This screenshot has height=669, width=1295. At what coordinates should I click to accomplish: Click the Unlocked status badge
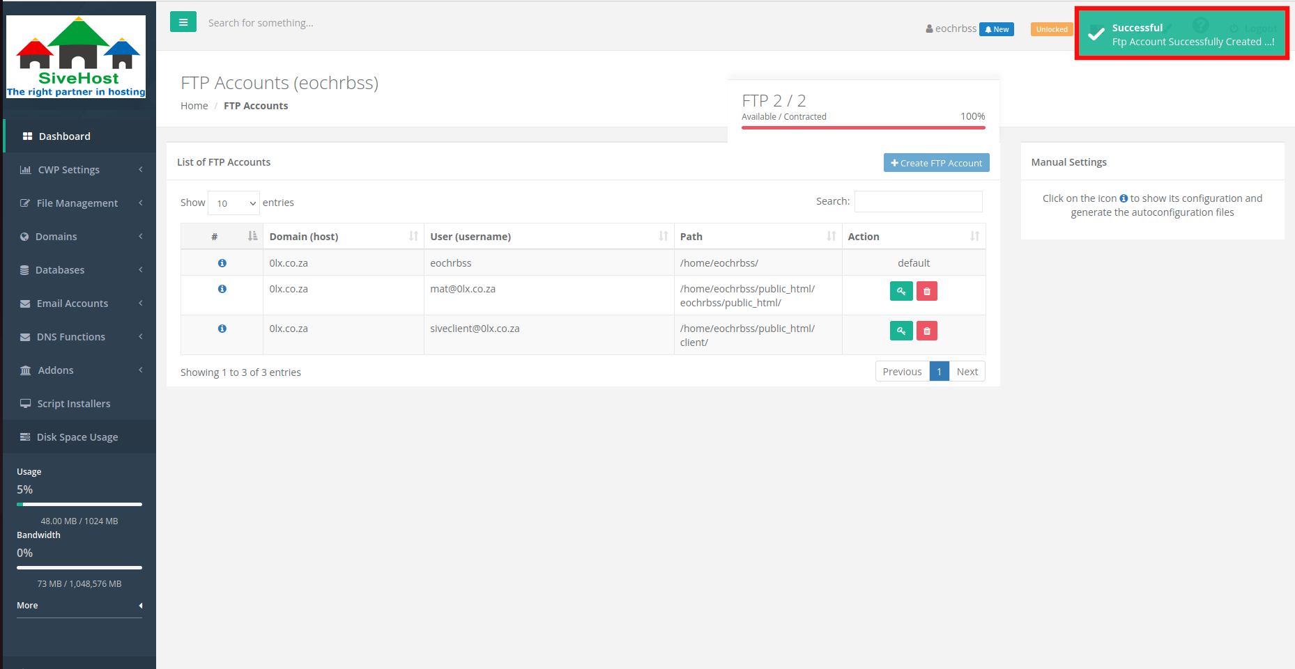[1052, 29]
